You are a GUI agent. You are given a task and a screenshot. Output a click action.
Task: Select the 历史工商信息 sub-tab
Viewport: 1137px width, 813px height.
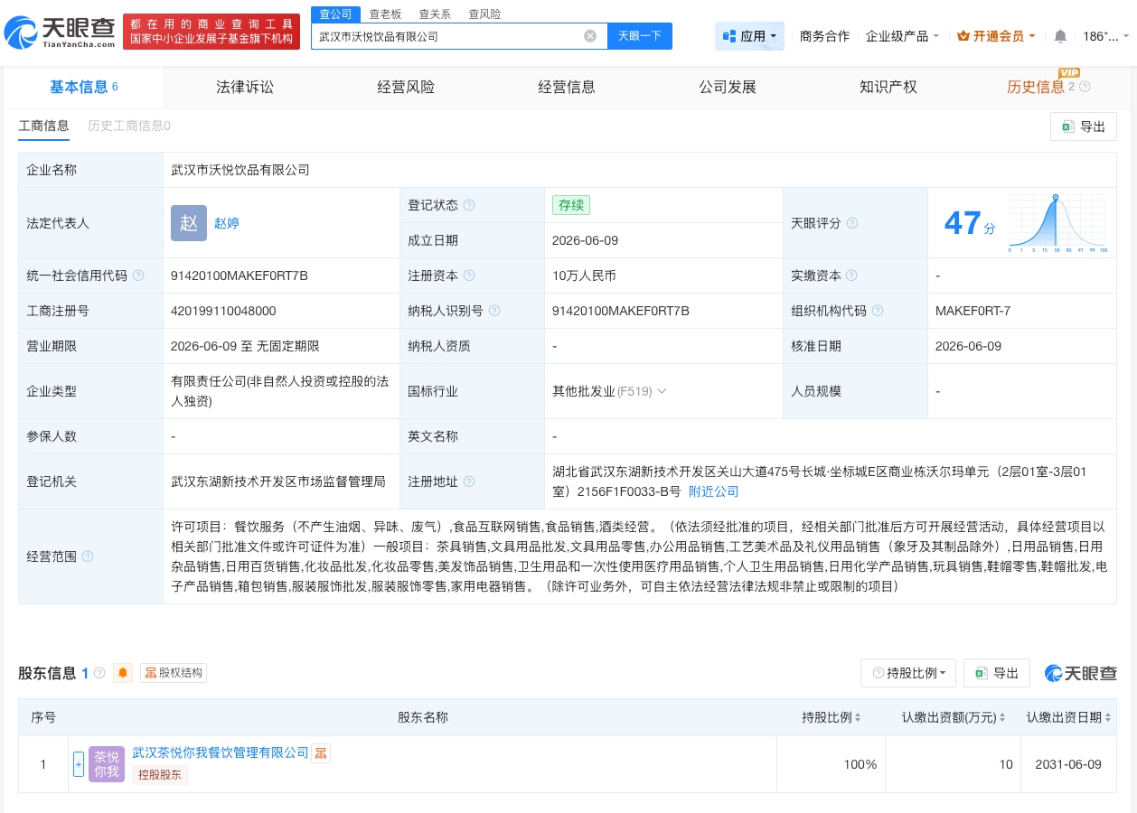[x=129, y=126]
